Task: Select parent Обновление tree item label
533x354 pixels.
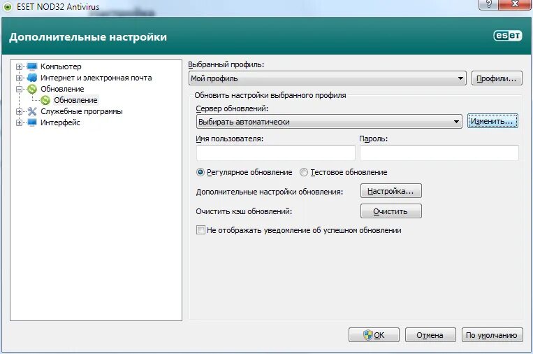Action: coord(62,89)
